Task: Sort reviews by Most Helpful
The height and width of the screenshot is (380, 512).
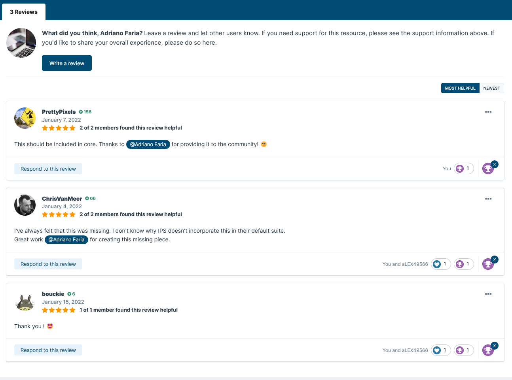Action: tap(460, 88)
